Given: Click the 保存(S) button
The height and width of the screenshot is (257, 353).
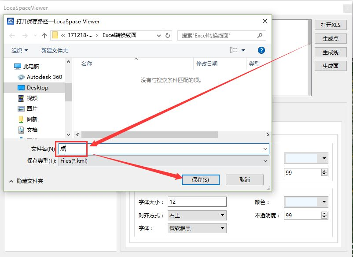Looking at the screenshot, I should pos(200,180).
